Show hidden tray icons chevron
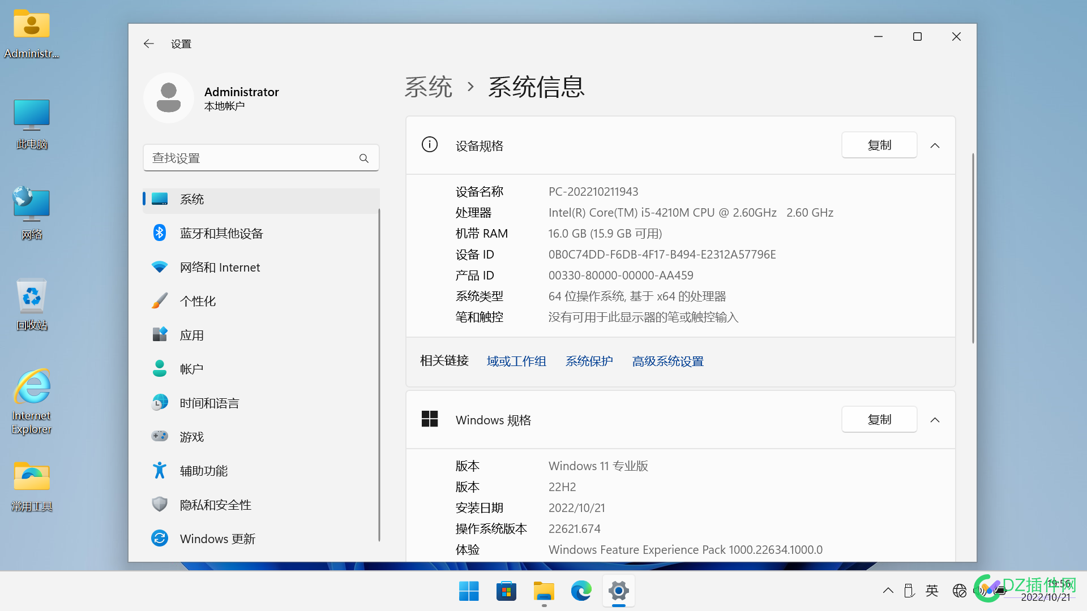1087x611 pixels. 888,591
